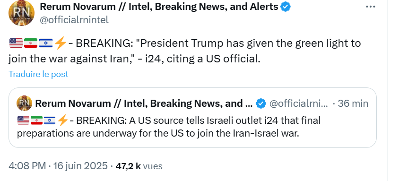Open the author name Rerum Novarum profile

click(159, 7)
